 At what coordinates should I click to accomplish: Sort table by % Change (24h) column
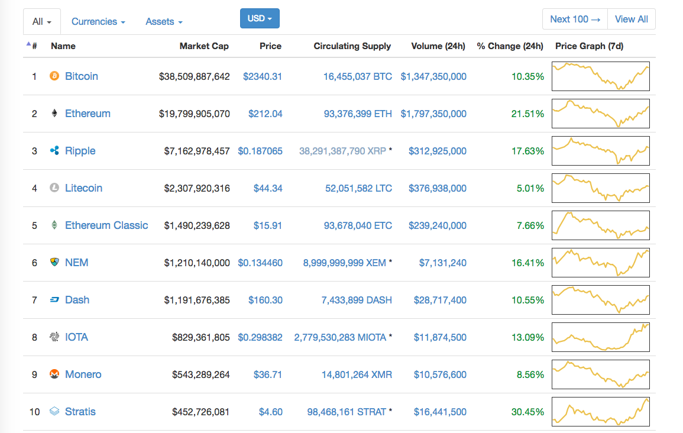[x=510, y=46]
